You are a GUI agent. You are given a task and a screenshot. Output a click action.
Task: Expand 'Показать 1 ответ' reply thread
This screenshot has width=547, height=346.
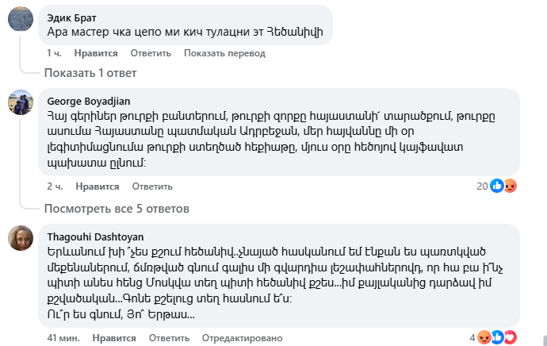click(x=90, y=73)
